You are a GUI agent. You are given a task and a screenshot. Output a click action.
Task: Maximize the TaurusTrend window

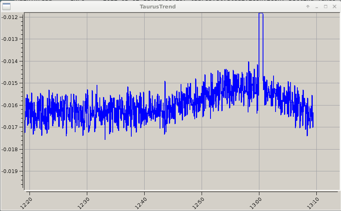326,7
